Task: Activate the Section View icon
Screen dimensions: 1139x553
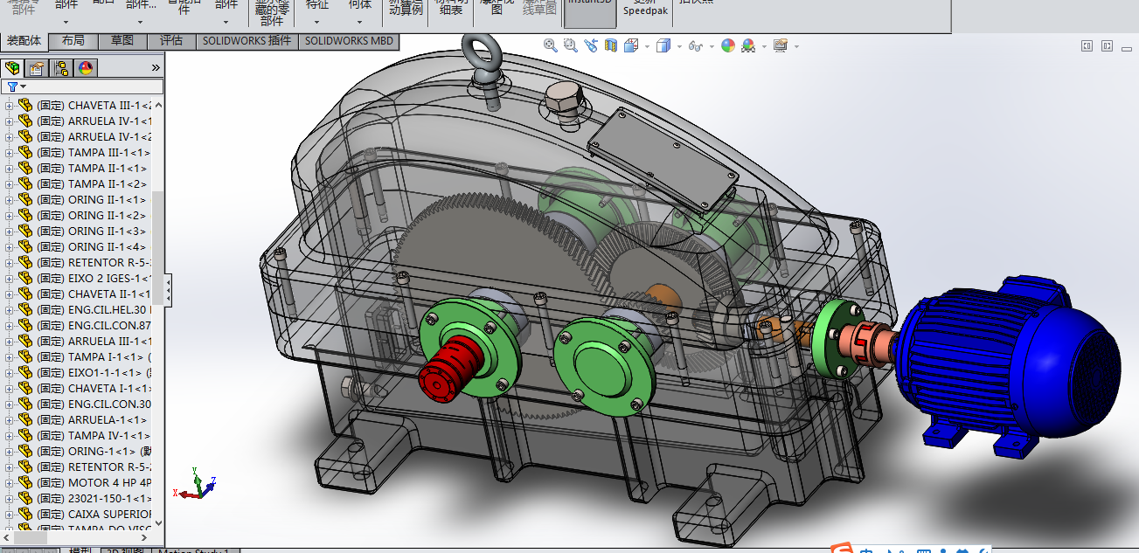Action: [x=611, y=45]
